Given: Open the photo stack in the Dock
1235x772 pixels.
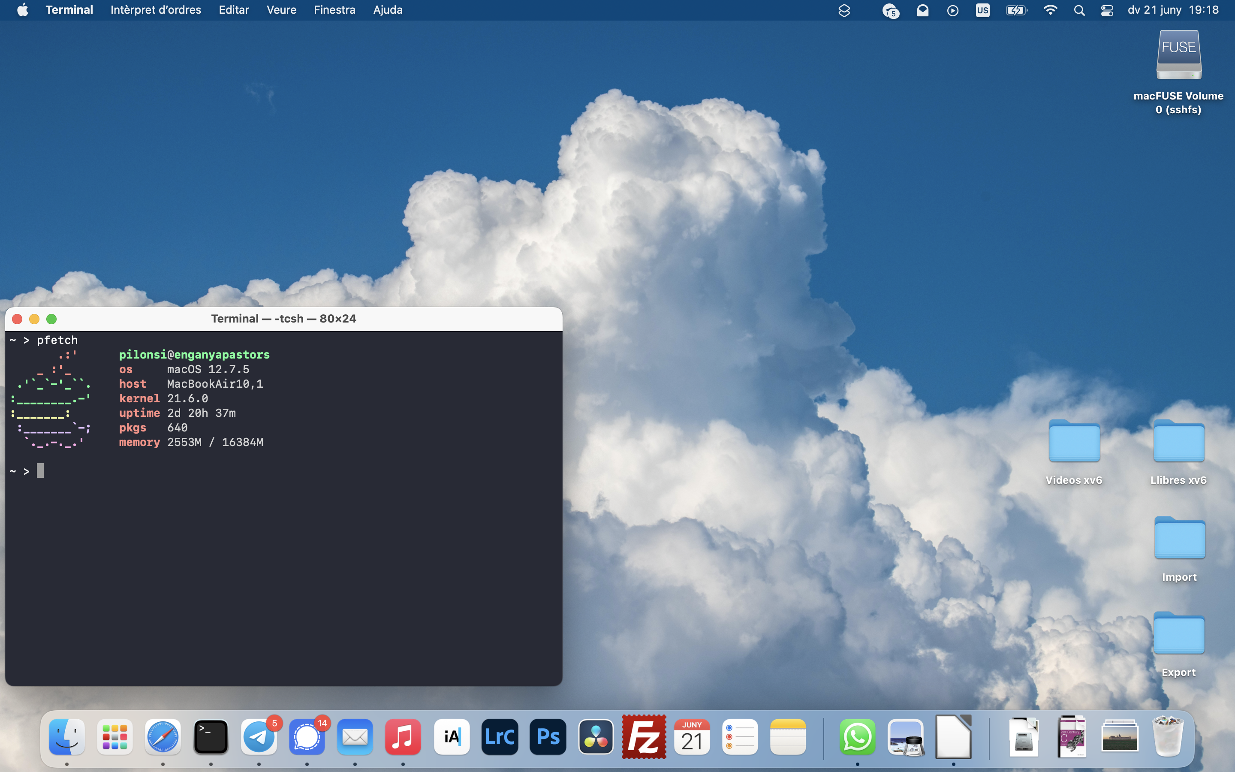Looking at the screenshot, I should click(1120, 736).
